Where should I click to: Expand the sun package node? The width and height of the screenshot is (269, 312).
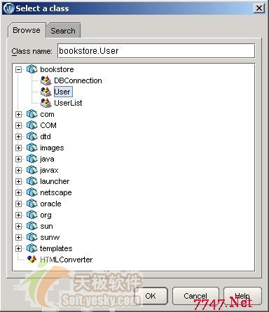(x=19, y=226)
